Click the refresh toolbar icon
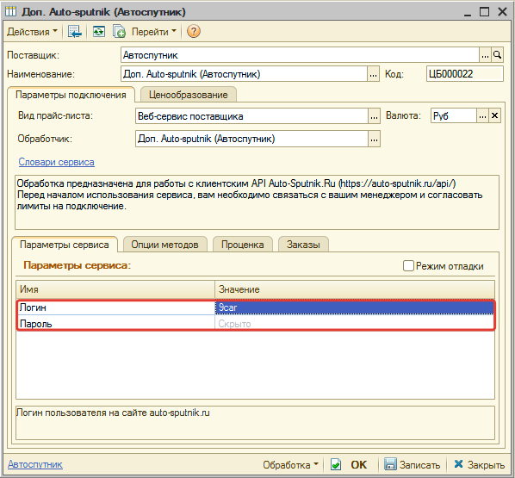This screenshot has width=515, height=478. pos(98,32)
